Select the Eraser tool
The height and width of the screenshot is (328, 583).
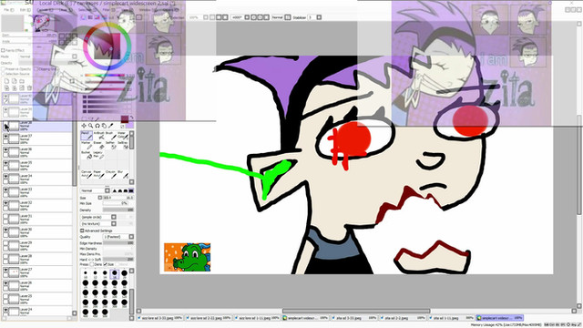coord(98,146)
